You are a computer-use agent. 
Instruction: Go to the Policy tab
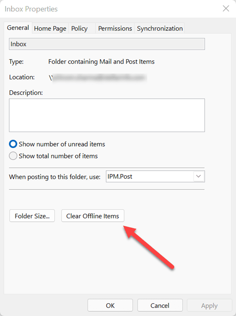[79, 28]
